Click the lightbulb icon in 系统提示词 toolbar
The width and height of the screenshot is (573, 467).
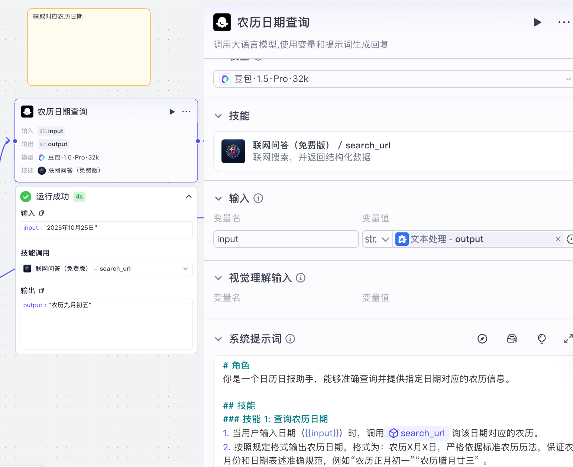click(541, 339)
